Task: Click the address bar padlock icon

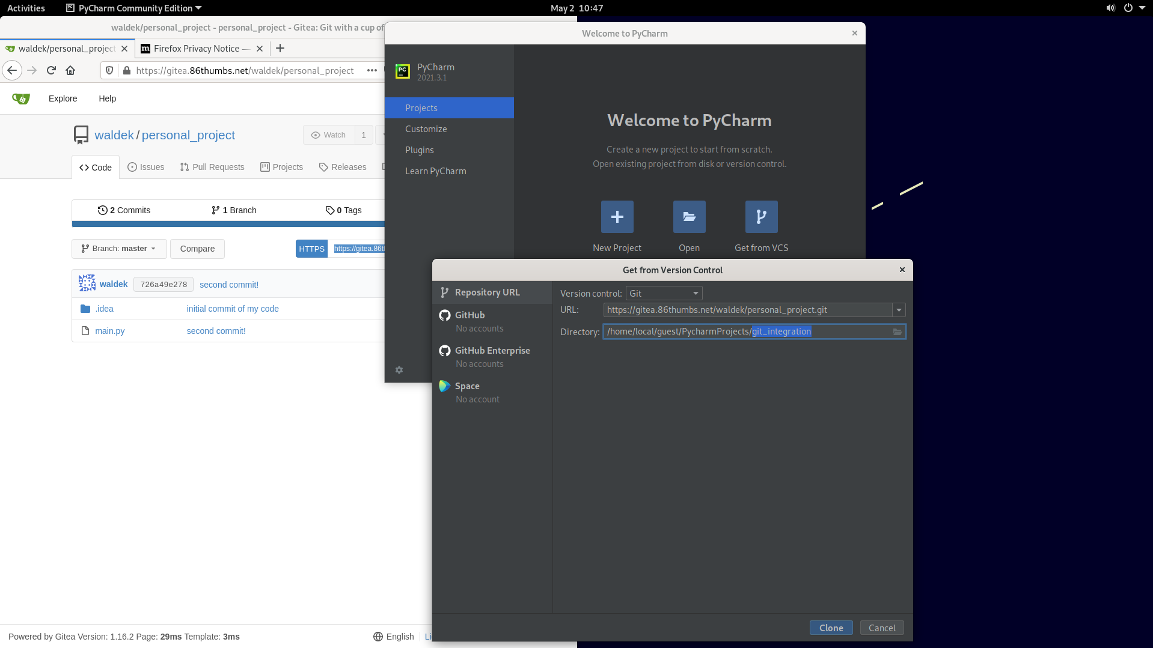Action: click(126, 70)
